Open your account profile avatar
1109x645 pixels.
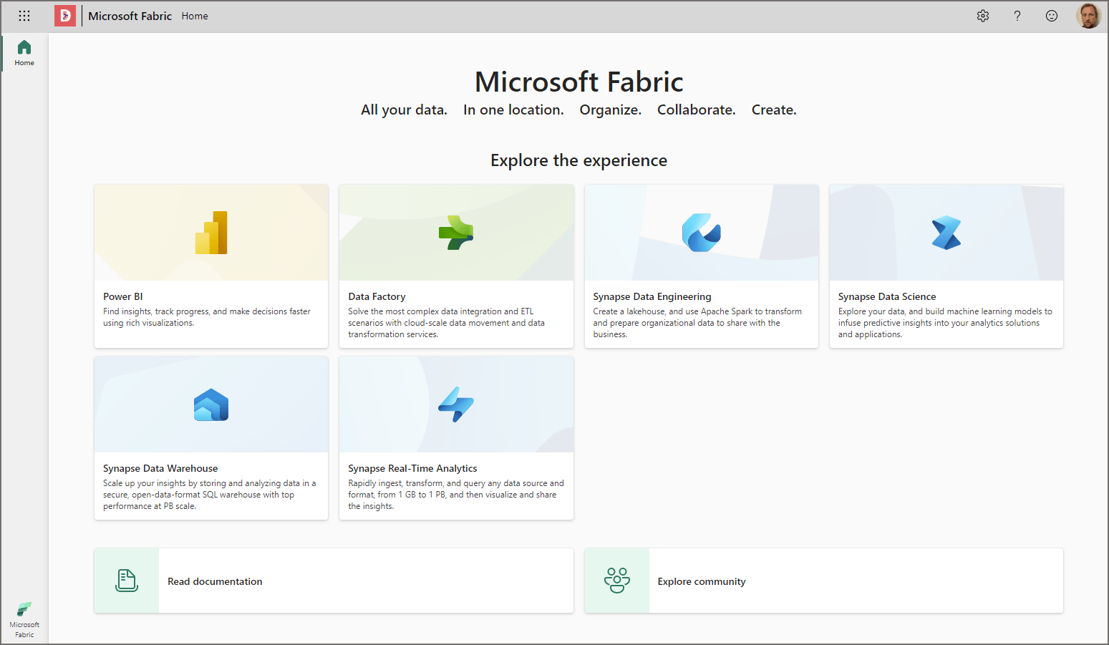pyautogui.click(x=1088, y=15)
